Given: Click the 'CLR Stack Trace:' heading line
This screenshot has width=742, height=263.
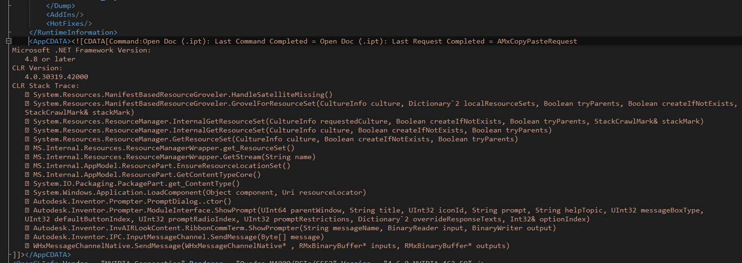Looking at the screenshot, I should point(45,86).
